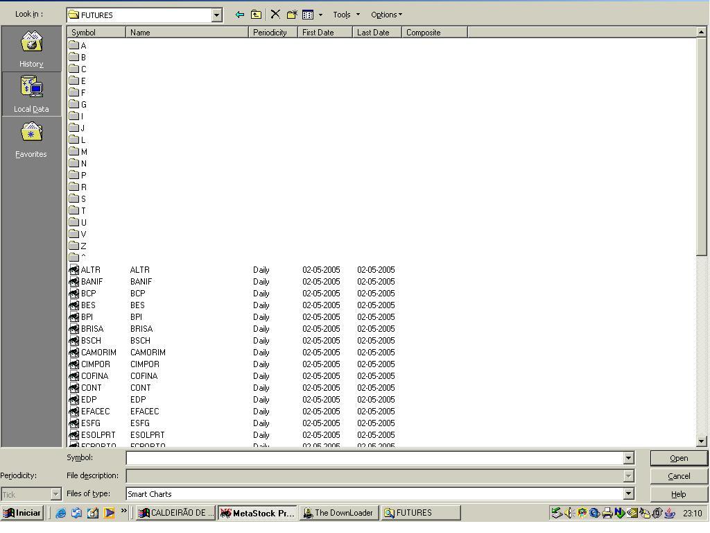710x533 pixels.
Task: Select the CIMPOR symbol row
Action: click(x=96, y=364)
